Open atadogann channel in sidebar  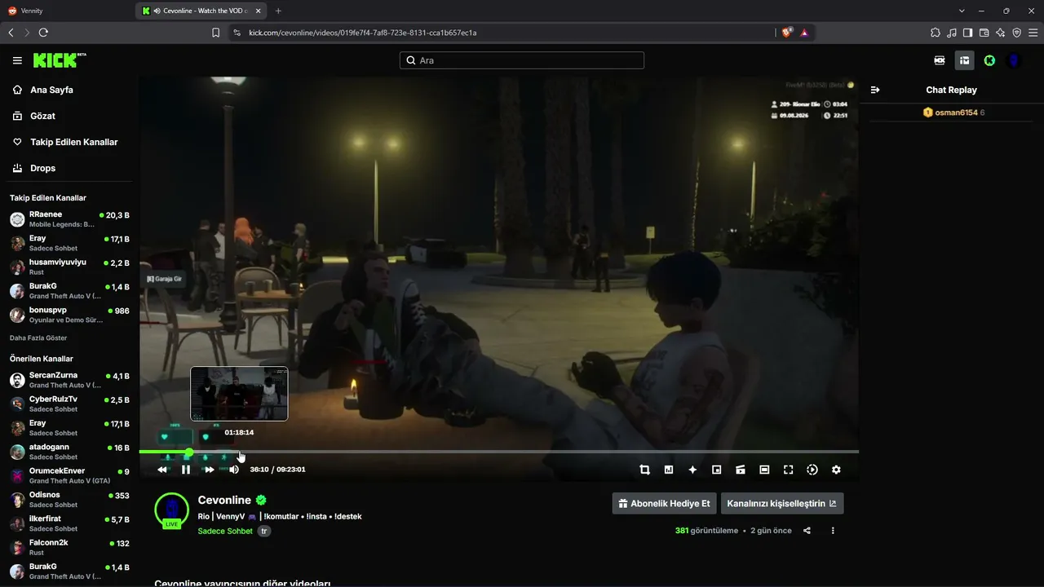point(69,452)
